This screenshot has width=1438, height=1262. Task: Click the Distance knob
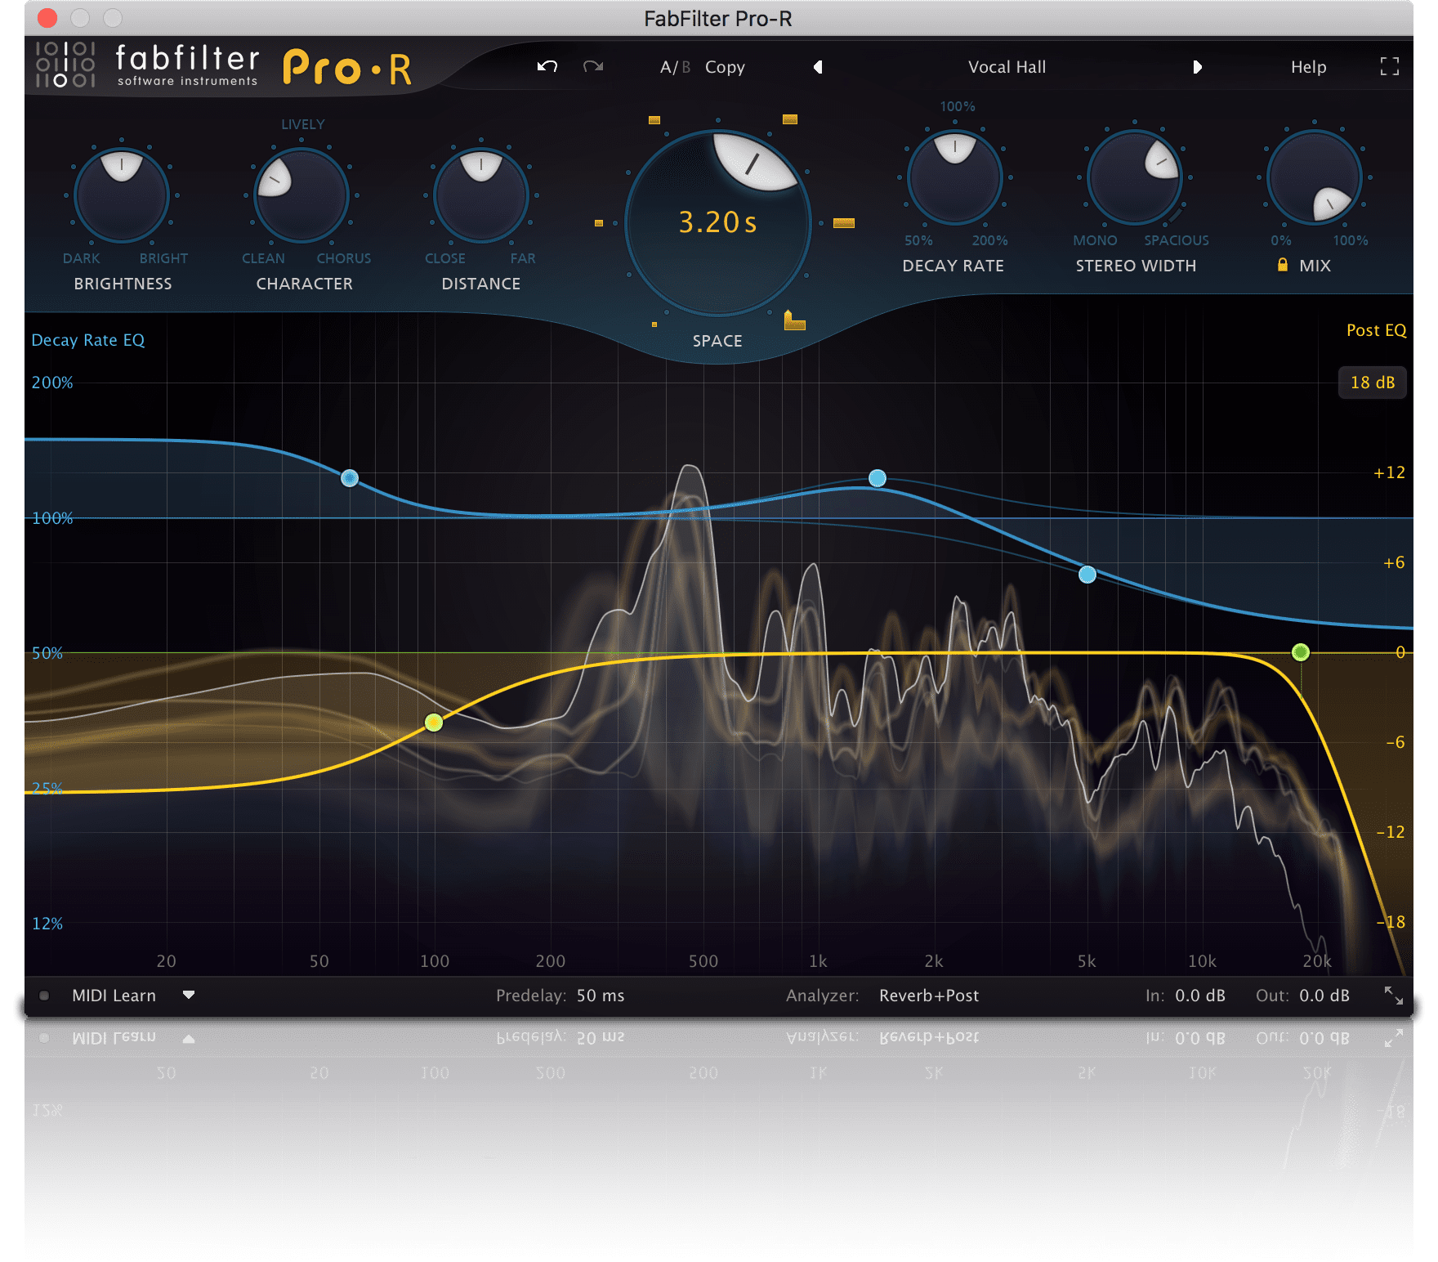coord(481,195)
